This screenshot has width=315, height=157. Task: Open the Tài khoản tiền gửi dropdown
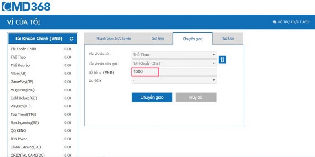174,63
